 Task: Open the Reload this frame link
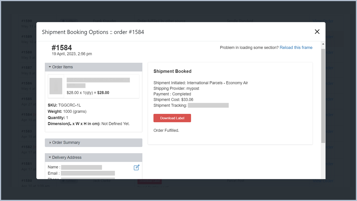tap(296, 47)
